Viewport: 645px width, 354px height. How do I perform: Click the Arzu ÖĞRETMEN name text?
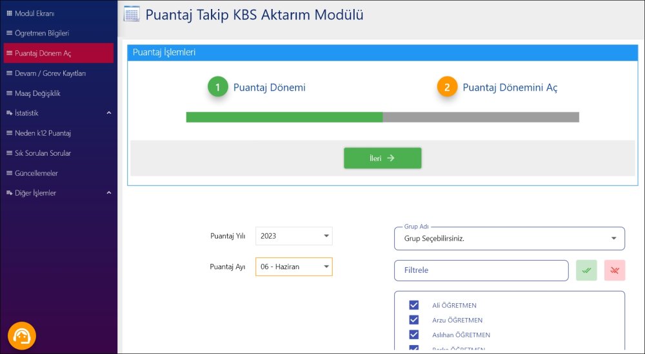click(x=457, y=321)
